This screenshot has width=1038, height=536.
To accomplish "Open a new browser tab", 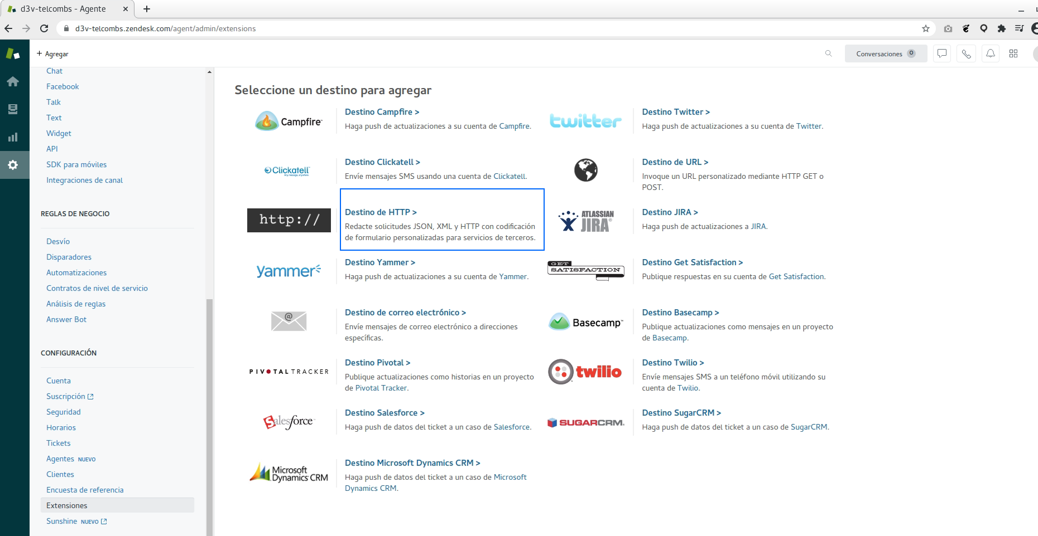I will coord(147,9).
